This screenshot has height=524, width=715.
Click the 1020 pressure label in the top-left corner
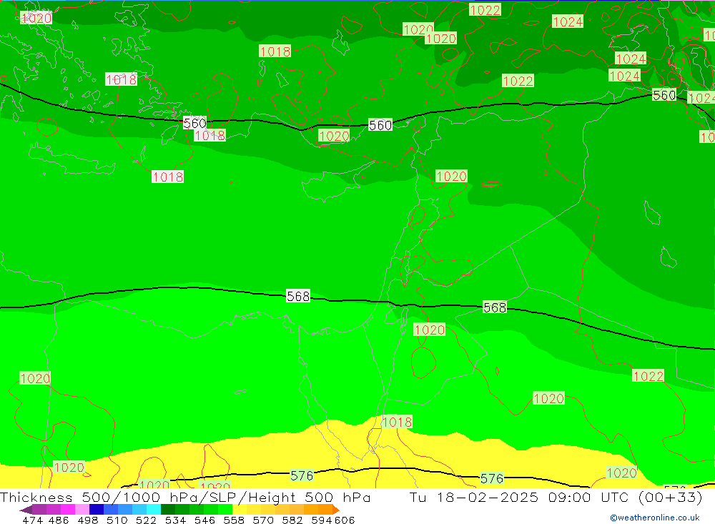[36, 19]
